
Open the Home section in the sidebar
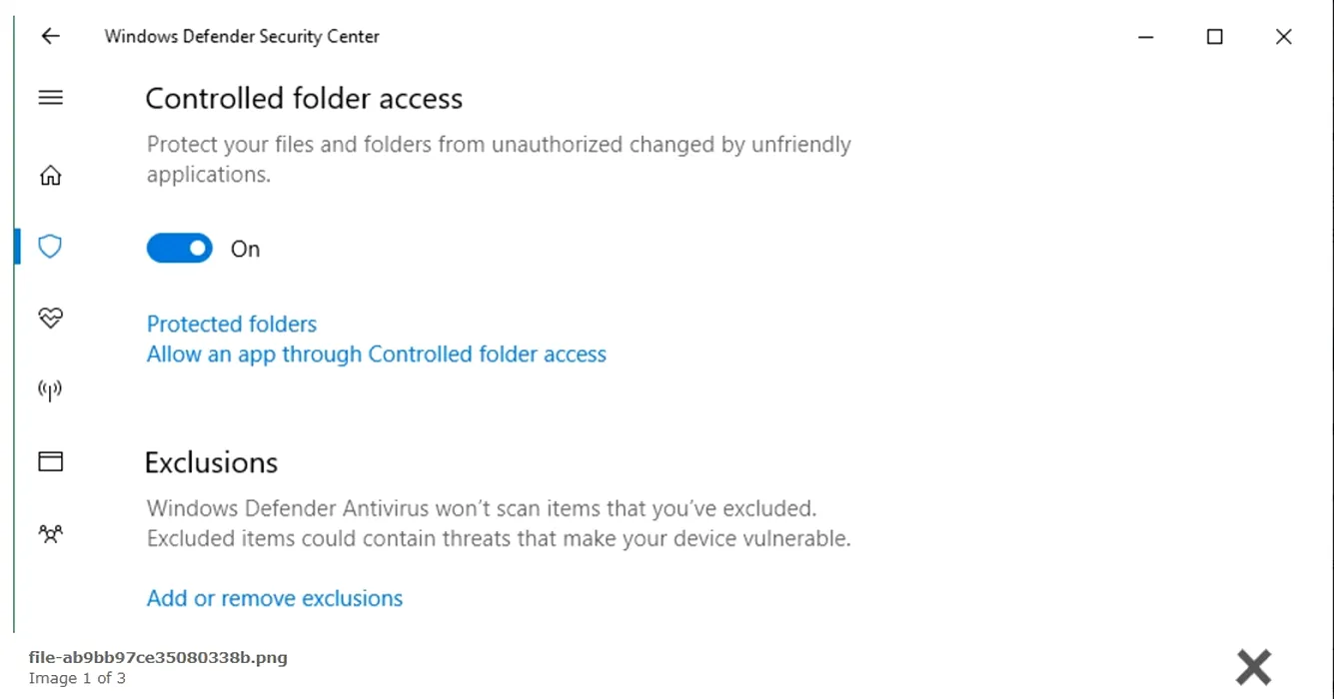(x=50, y=176)
